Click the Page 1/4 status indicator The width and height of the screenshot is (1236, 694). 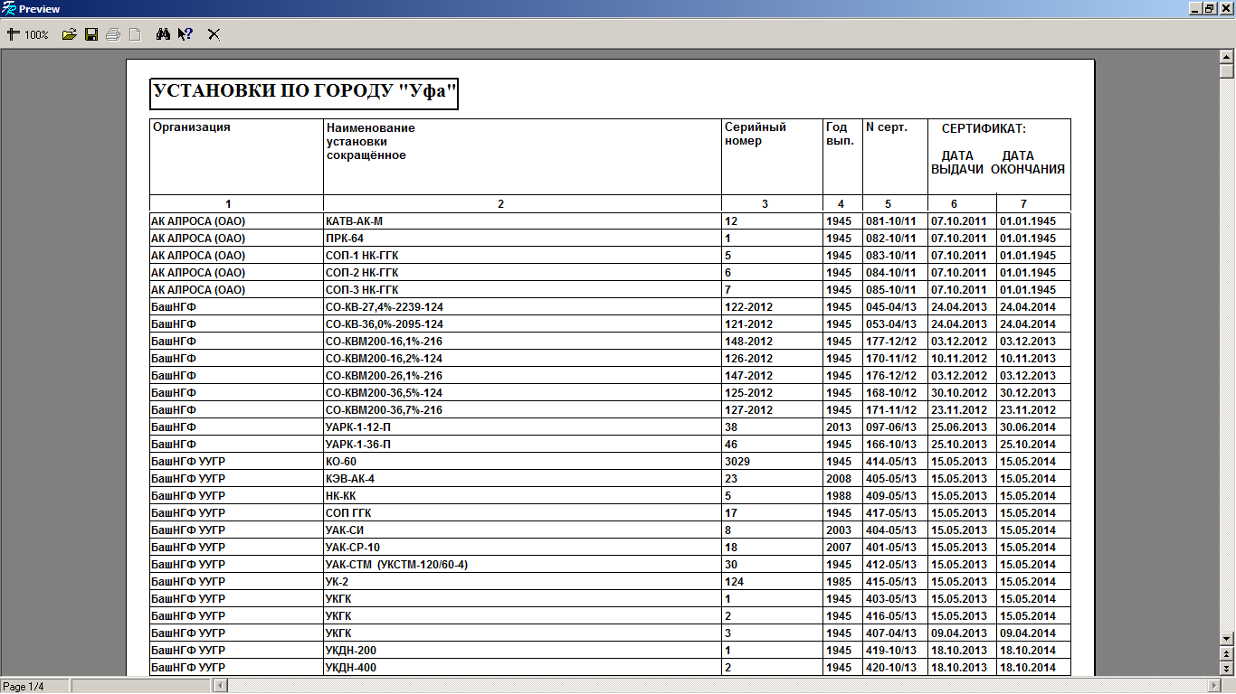(x=34, y=686)
